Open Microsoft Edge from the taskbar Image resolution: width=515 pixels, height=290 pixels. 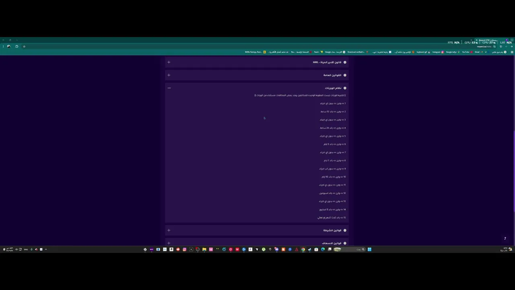[x=323, y=249]
